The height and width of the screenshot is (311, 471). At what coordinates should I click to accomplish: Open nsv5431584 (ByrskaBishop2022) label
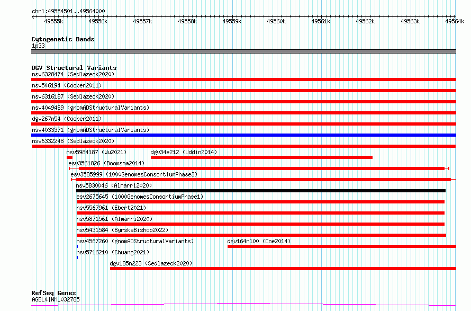point(122,230)
